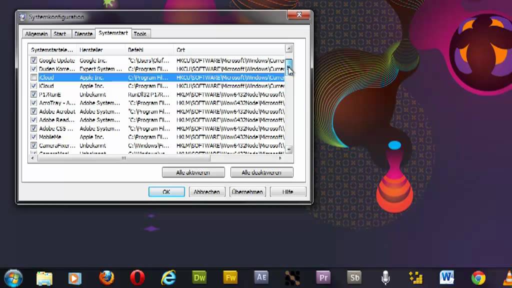Launch Internet Explorer from the taskbar
512x288 pixels.
168,278
